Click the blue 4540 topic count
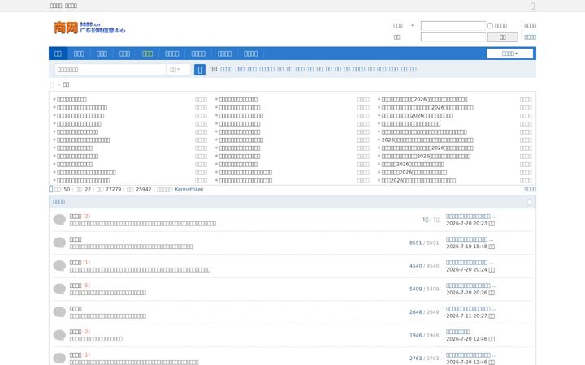Image resolution: width=585 pixels, height=365 pixels. [415, 266]
